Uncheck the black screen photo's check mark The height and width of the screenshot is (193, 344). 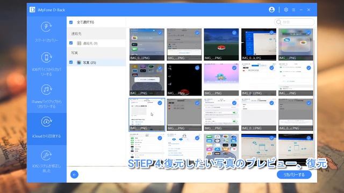tap(197, 68)
